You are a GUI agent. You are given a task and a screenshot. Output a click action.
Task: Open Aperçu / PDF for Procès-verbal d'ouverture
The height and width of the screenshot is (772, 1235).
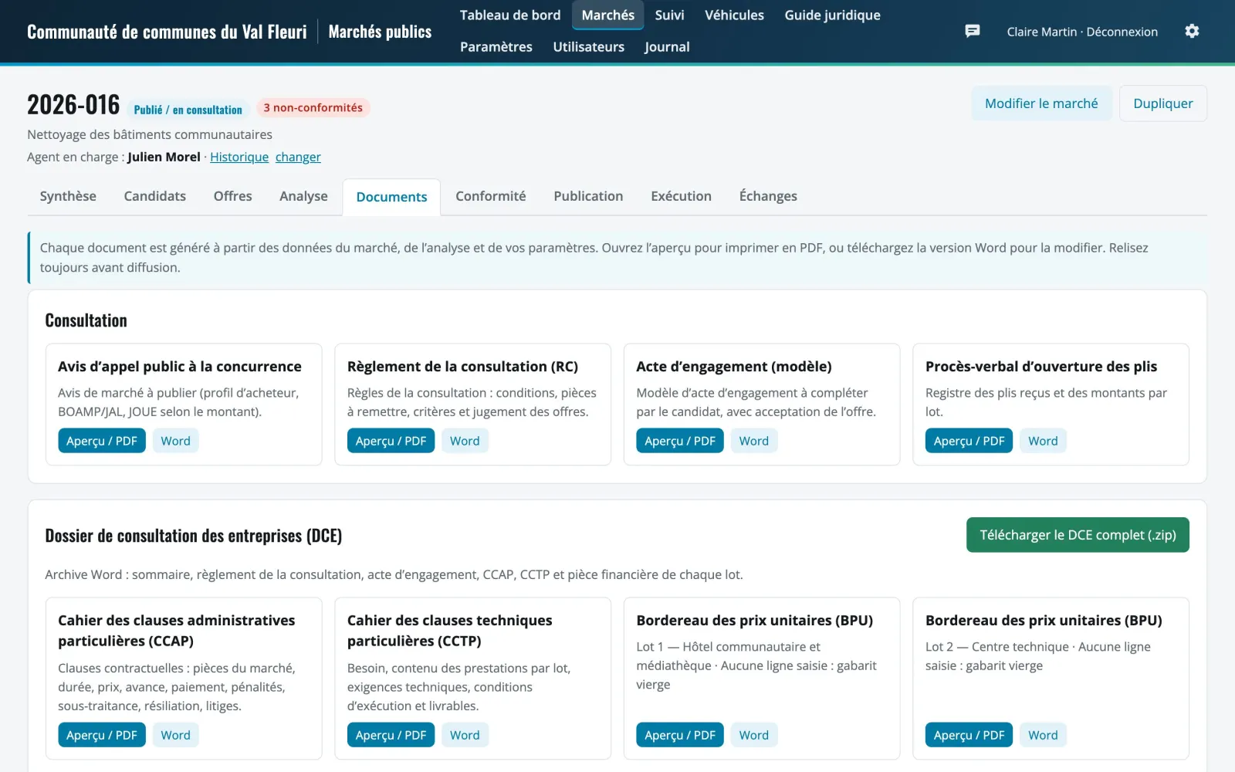click(x=969, y=441)
